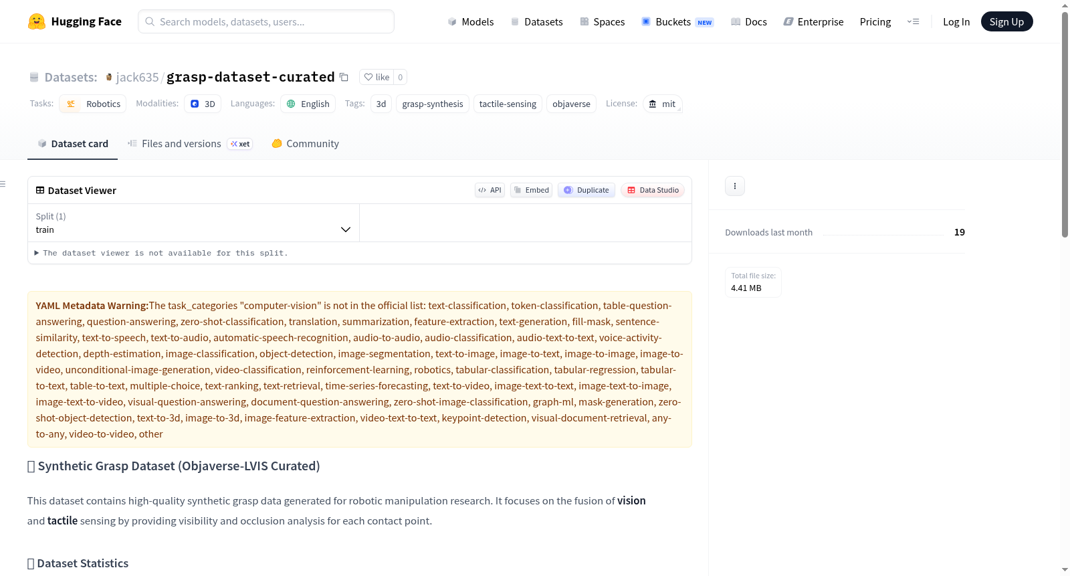Click the NEW badge beside Buckets
This screenshot has height=576, width=1070.
(x=705, y=22)
